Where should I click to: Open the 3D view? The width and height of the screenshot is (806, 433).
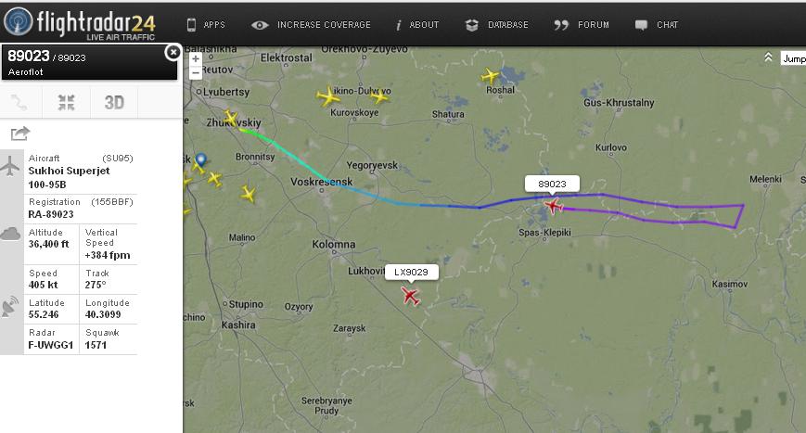114,102
